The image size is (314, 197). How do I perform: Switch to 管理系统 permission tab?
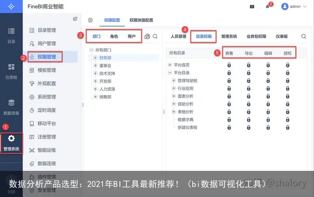(x=229, y=37)
